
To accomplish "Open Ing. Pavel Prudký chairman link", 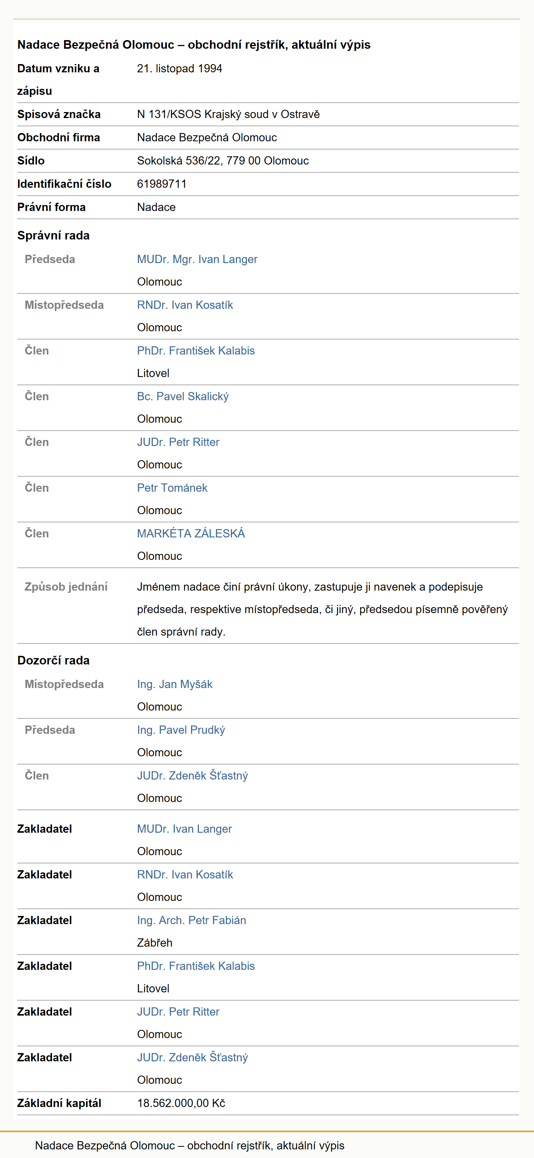I will (181, 730).
